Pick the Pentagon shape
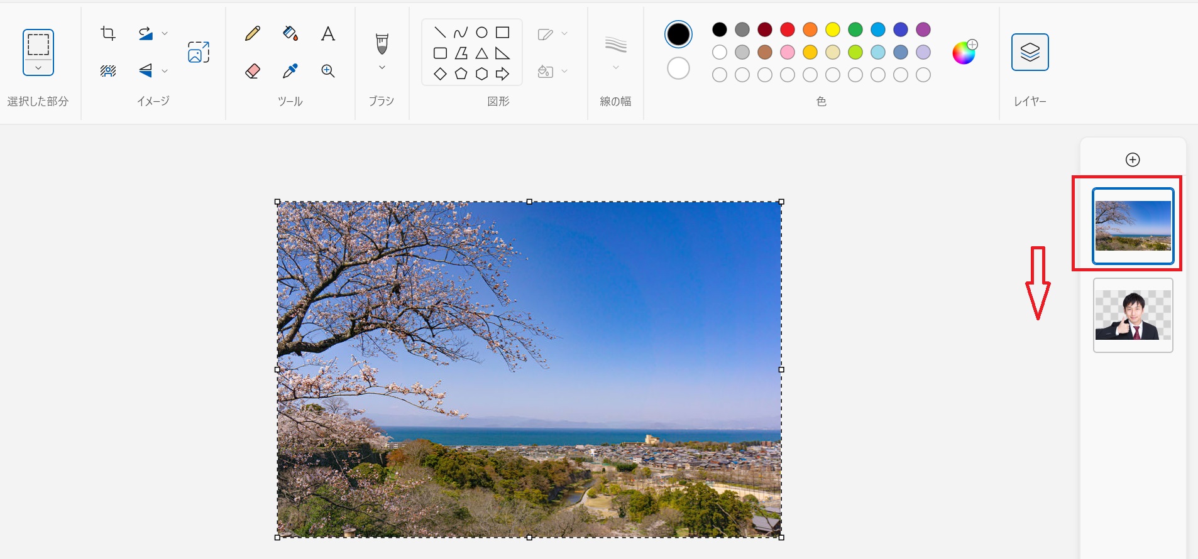The height and width of the screenshot is (559, 1198). (x=461, y=74)
